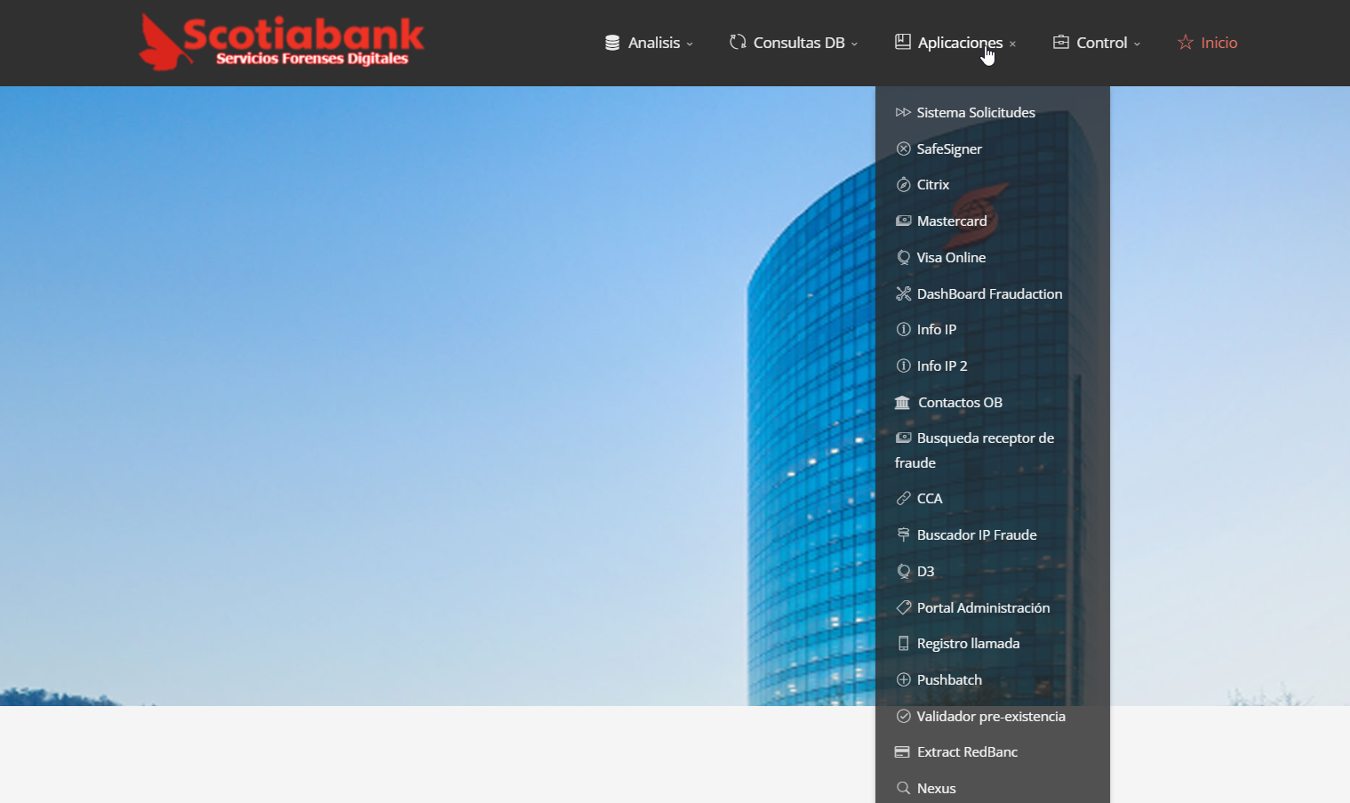Image resolution: width=1350 pixels, height=803 pixels.
Task: Open Sistema Solicitudes from the menu
Action: click(x=976, y=112)
